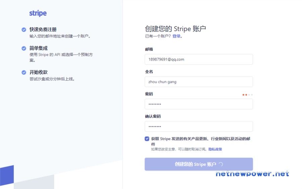This screenshot has width=302, height=189.
Task: Focus the 邮箱 email input field
Action: click(199, 59)
